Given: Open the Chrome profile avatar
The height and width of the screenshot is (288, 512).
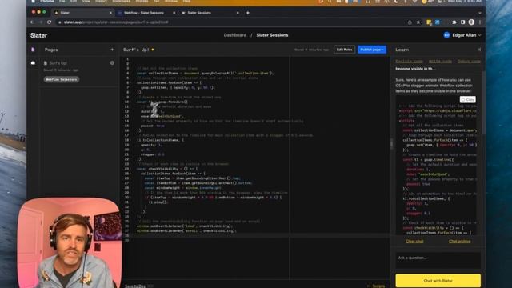Looking at the screenshot, I should (x=471, y=22).
